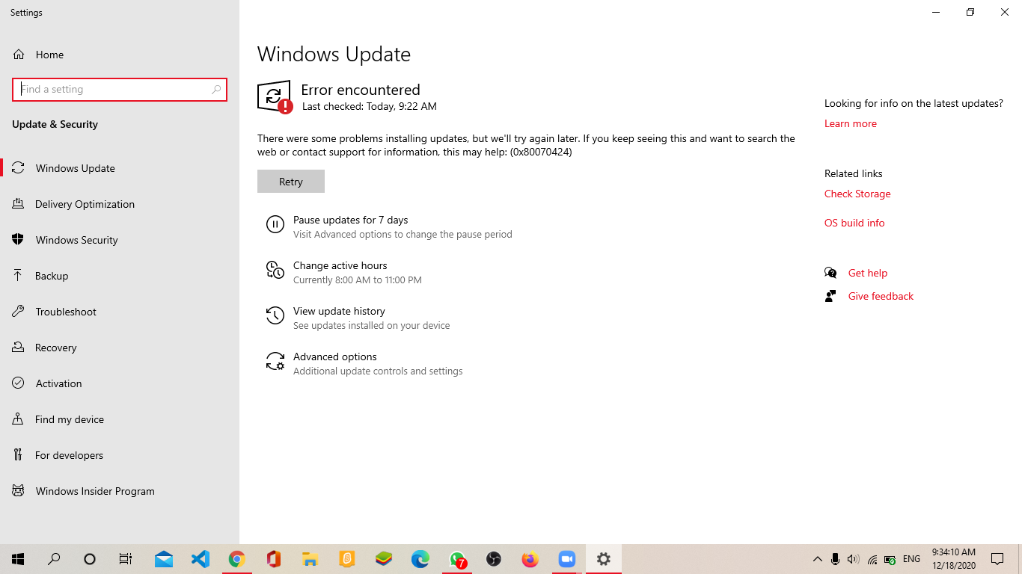Viewport: 1022px width, 574px height.
Task: Open Task View
Action: click(126, 559)
